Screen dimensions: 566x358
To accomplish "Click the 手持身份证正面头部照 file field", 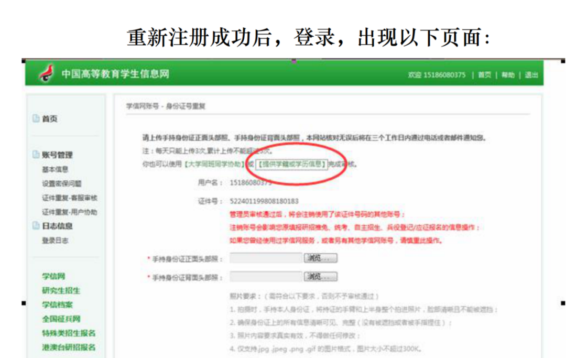I will 266,258.
